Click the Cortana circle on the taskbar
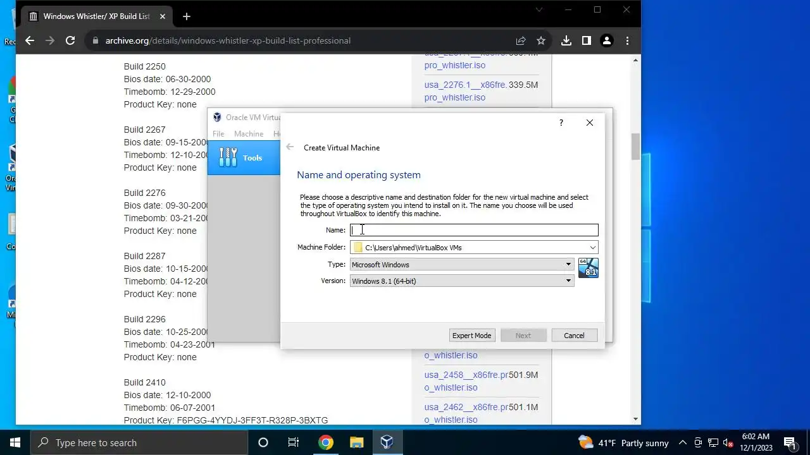Viewport: 810px width, 455px height. point(263,442)
